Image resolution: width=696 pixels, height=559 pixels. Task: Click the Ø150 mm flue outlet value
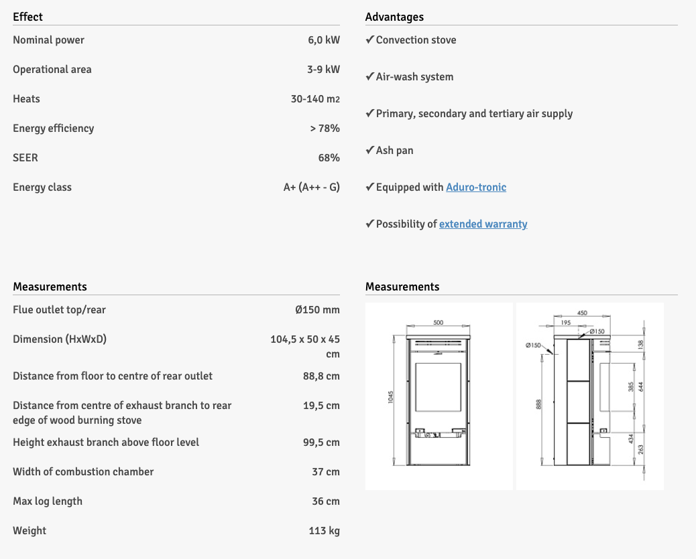point(317,310)
